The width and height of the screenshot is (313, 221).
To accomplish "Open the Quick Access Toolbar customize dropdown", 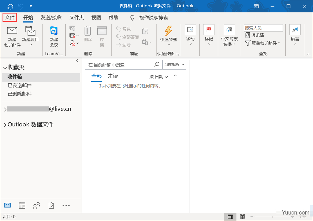I will pyautogui.click(x=31, y=6).
